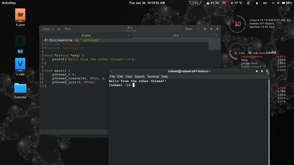Image resolution: width=294 pixels, height=165 pixels.
Task: Click the 'void main()' line in the editor
Action: 57,71
